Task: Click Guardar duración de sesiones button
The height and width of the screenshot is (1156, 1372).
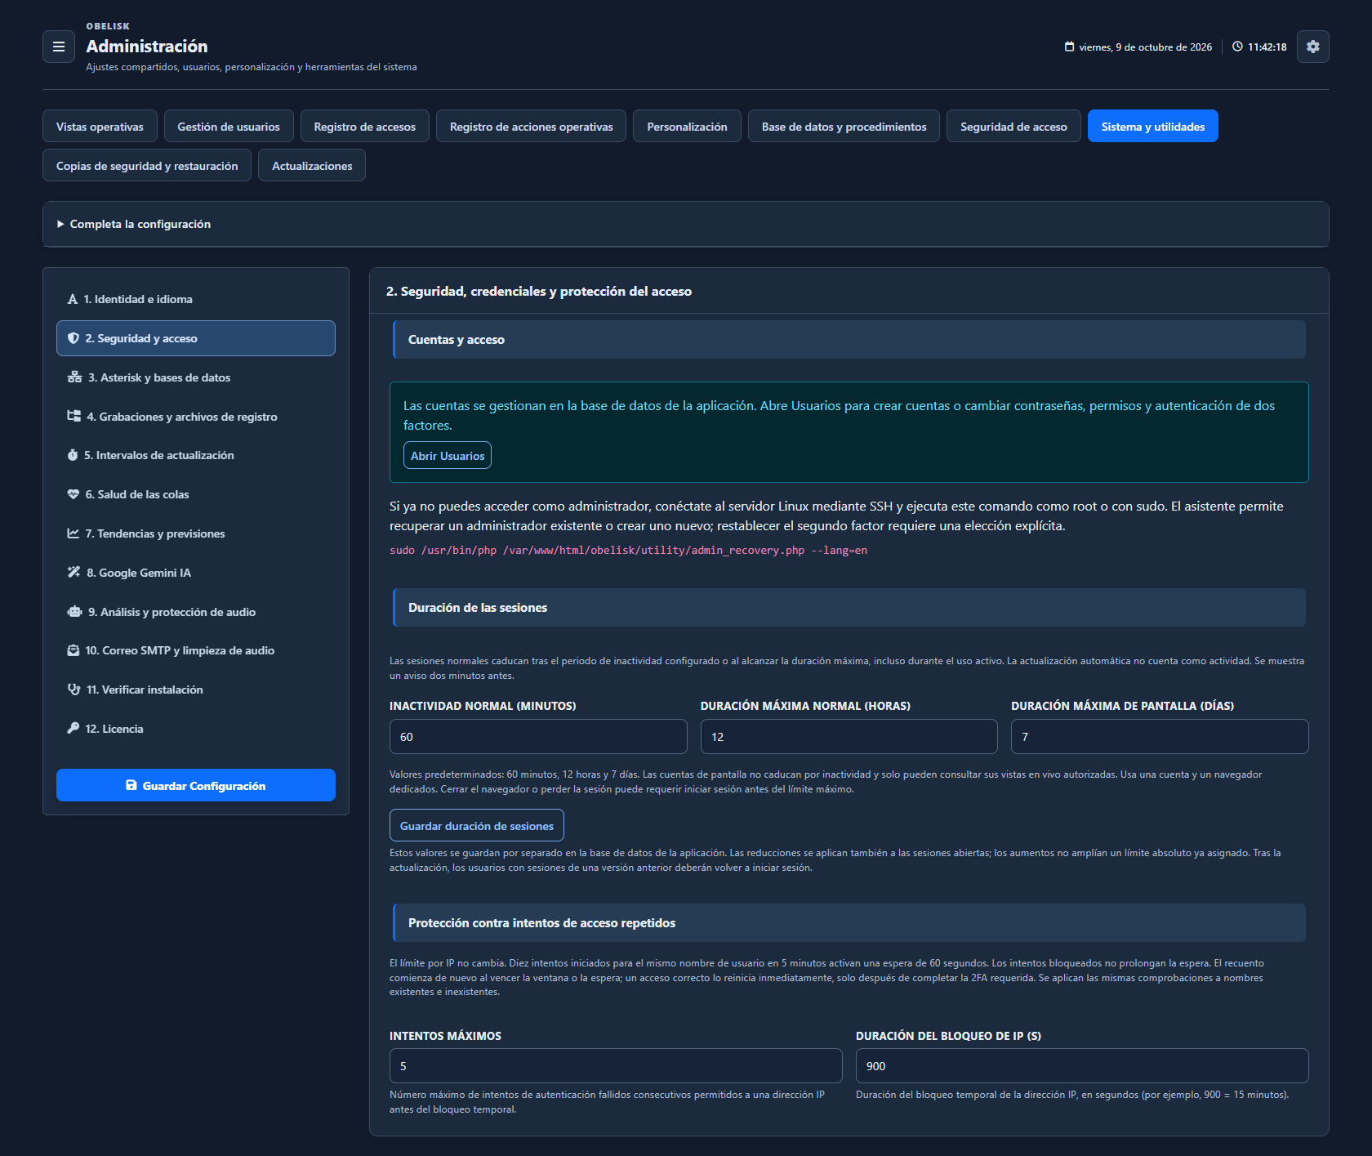Action: click(x=477, y=826)
